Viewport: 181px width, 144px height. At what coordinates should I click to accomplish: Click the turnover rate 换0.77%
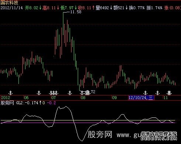(x=137, y=8)
